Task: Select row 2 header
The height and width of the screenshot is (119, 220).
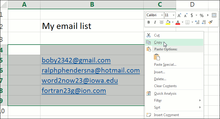Action: click(x=4, y=26)
